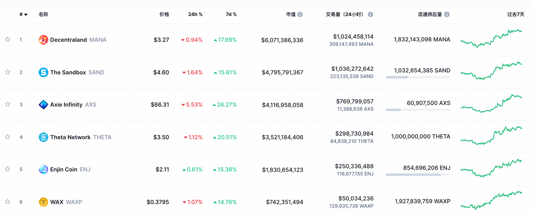Click the Enjin Coin logo icon
The height and width of the screenshot is (214, 534).
click(43, 170)
